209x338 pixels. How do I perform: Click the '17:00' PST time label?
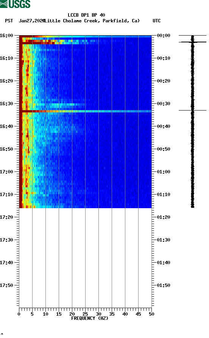(x=6, y=172)
